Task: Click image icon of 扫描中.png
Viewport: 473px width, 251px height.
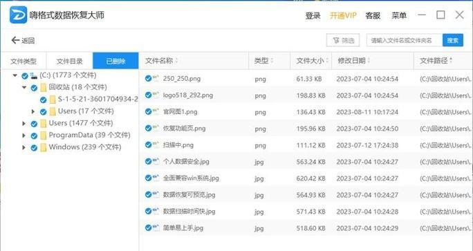Action: click(x=156, y=145)
